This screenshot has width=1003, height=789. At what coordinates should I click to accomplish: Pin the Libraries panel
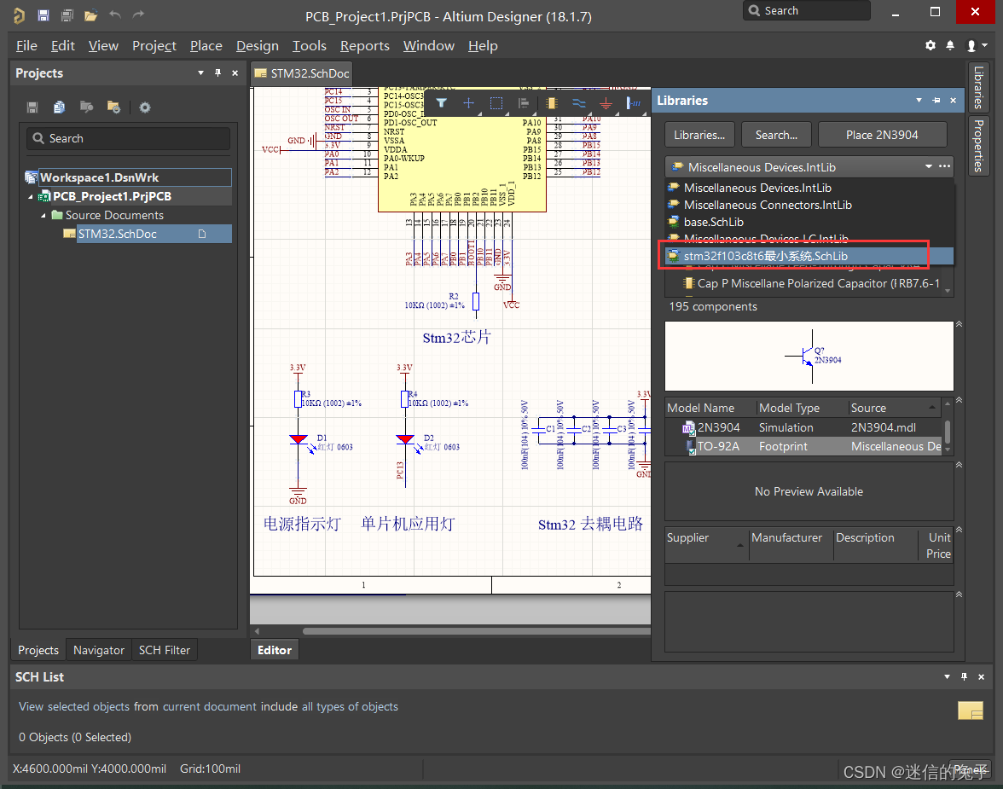936,101
